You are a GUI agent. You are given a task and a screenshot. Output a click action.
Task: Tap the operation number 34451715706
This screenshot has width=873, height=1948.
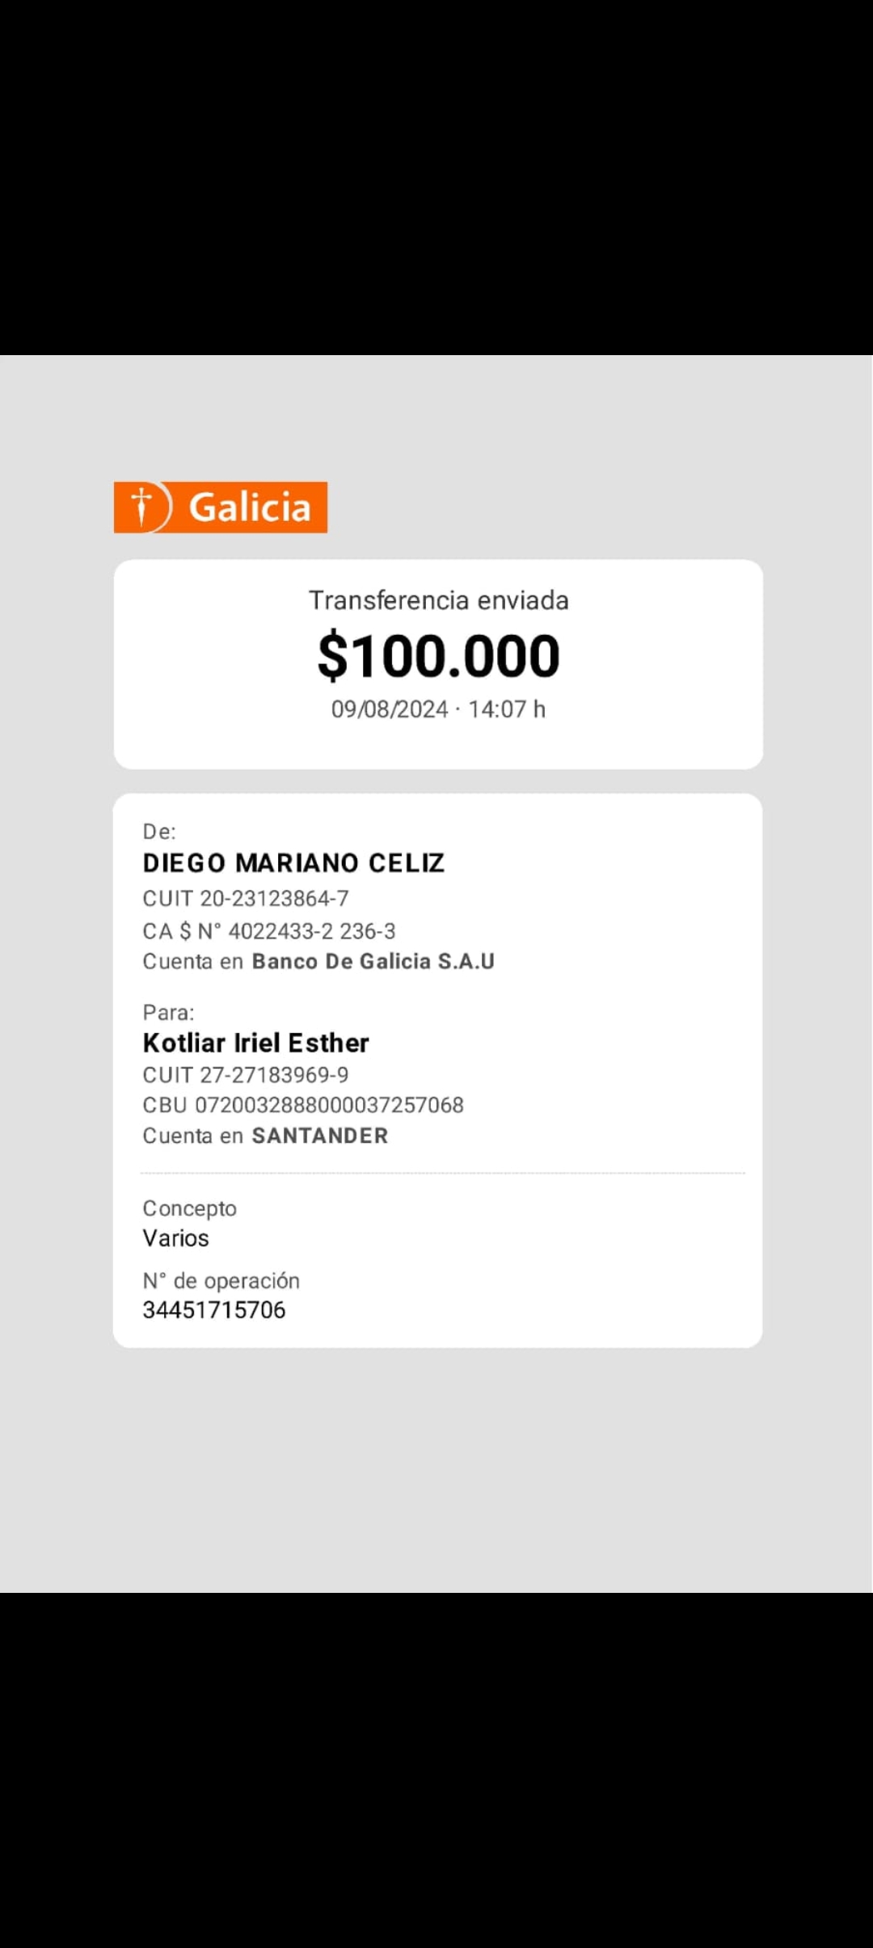pyautogui.click(x=214, y=1311)
